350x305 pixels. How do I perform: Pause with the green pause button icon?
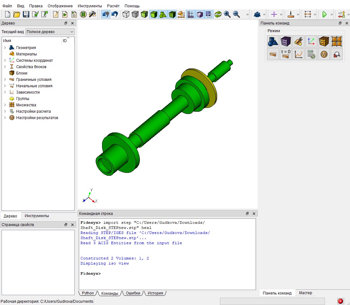click(83, 15)
